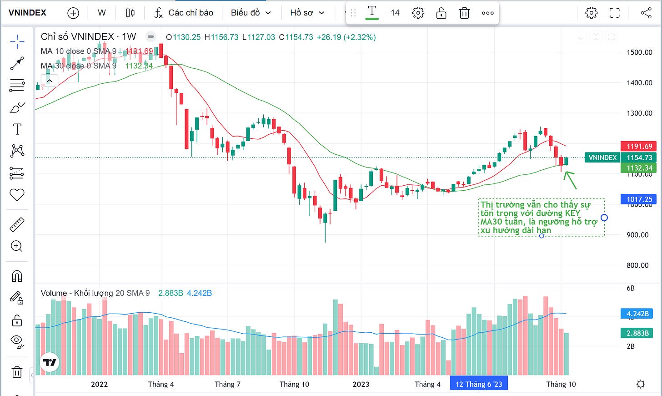Grab the floating toolbar drag handle
Screen dimensions: 662x396
coord(353,13)
